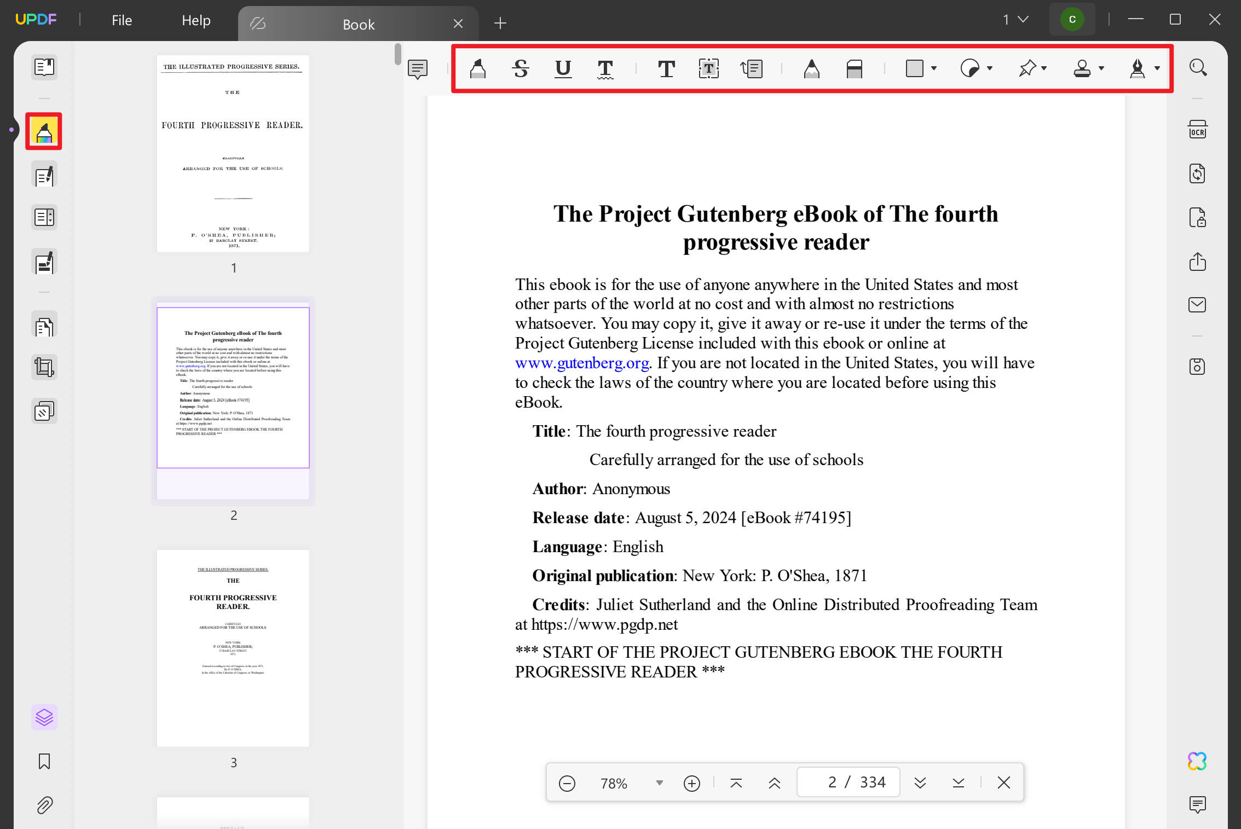The height and width of the screenshot is (829, 1241).
Task: Expand the shapes dropdown arrow
Action: click(934, 68)
